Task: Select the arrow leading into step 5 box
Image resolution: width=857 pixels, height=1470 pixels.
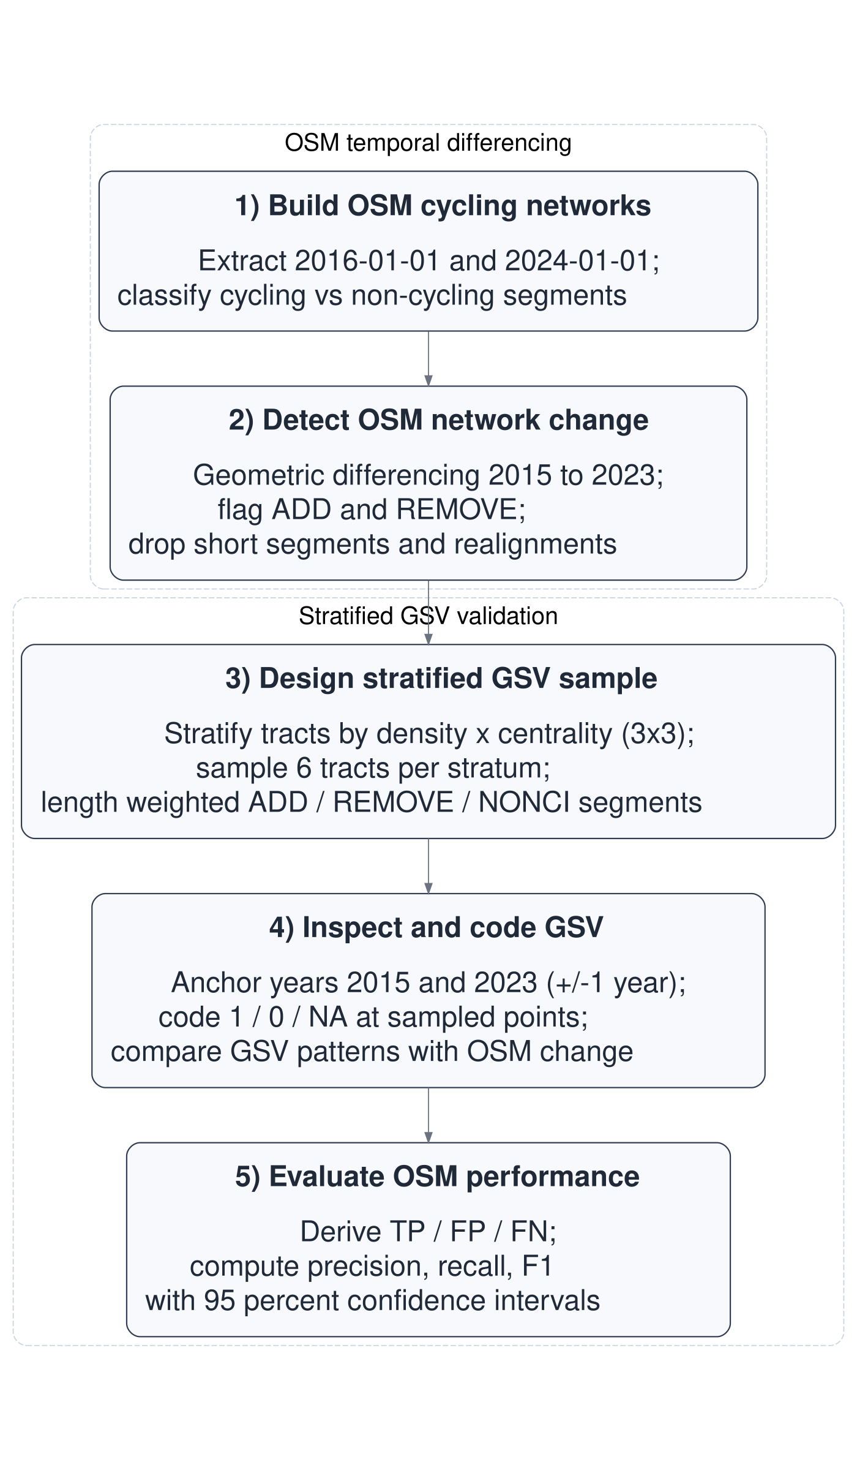Action: coord(428,1115)
